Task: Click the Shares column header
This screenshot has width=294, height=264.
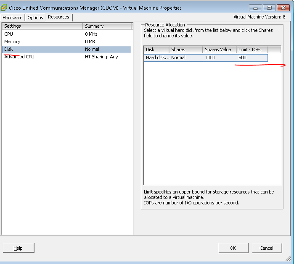Action: point(185,50)
